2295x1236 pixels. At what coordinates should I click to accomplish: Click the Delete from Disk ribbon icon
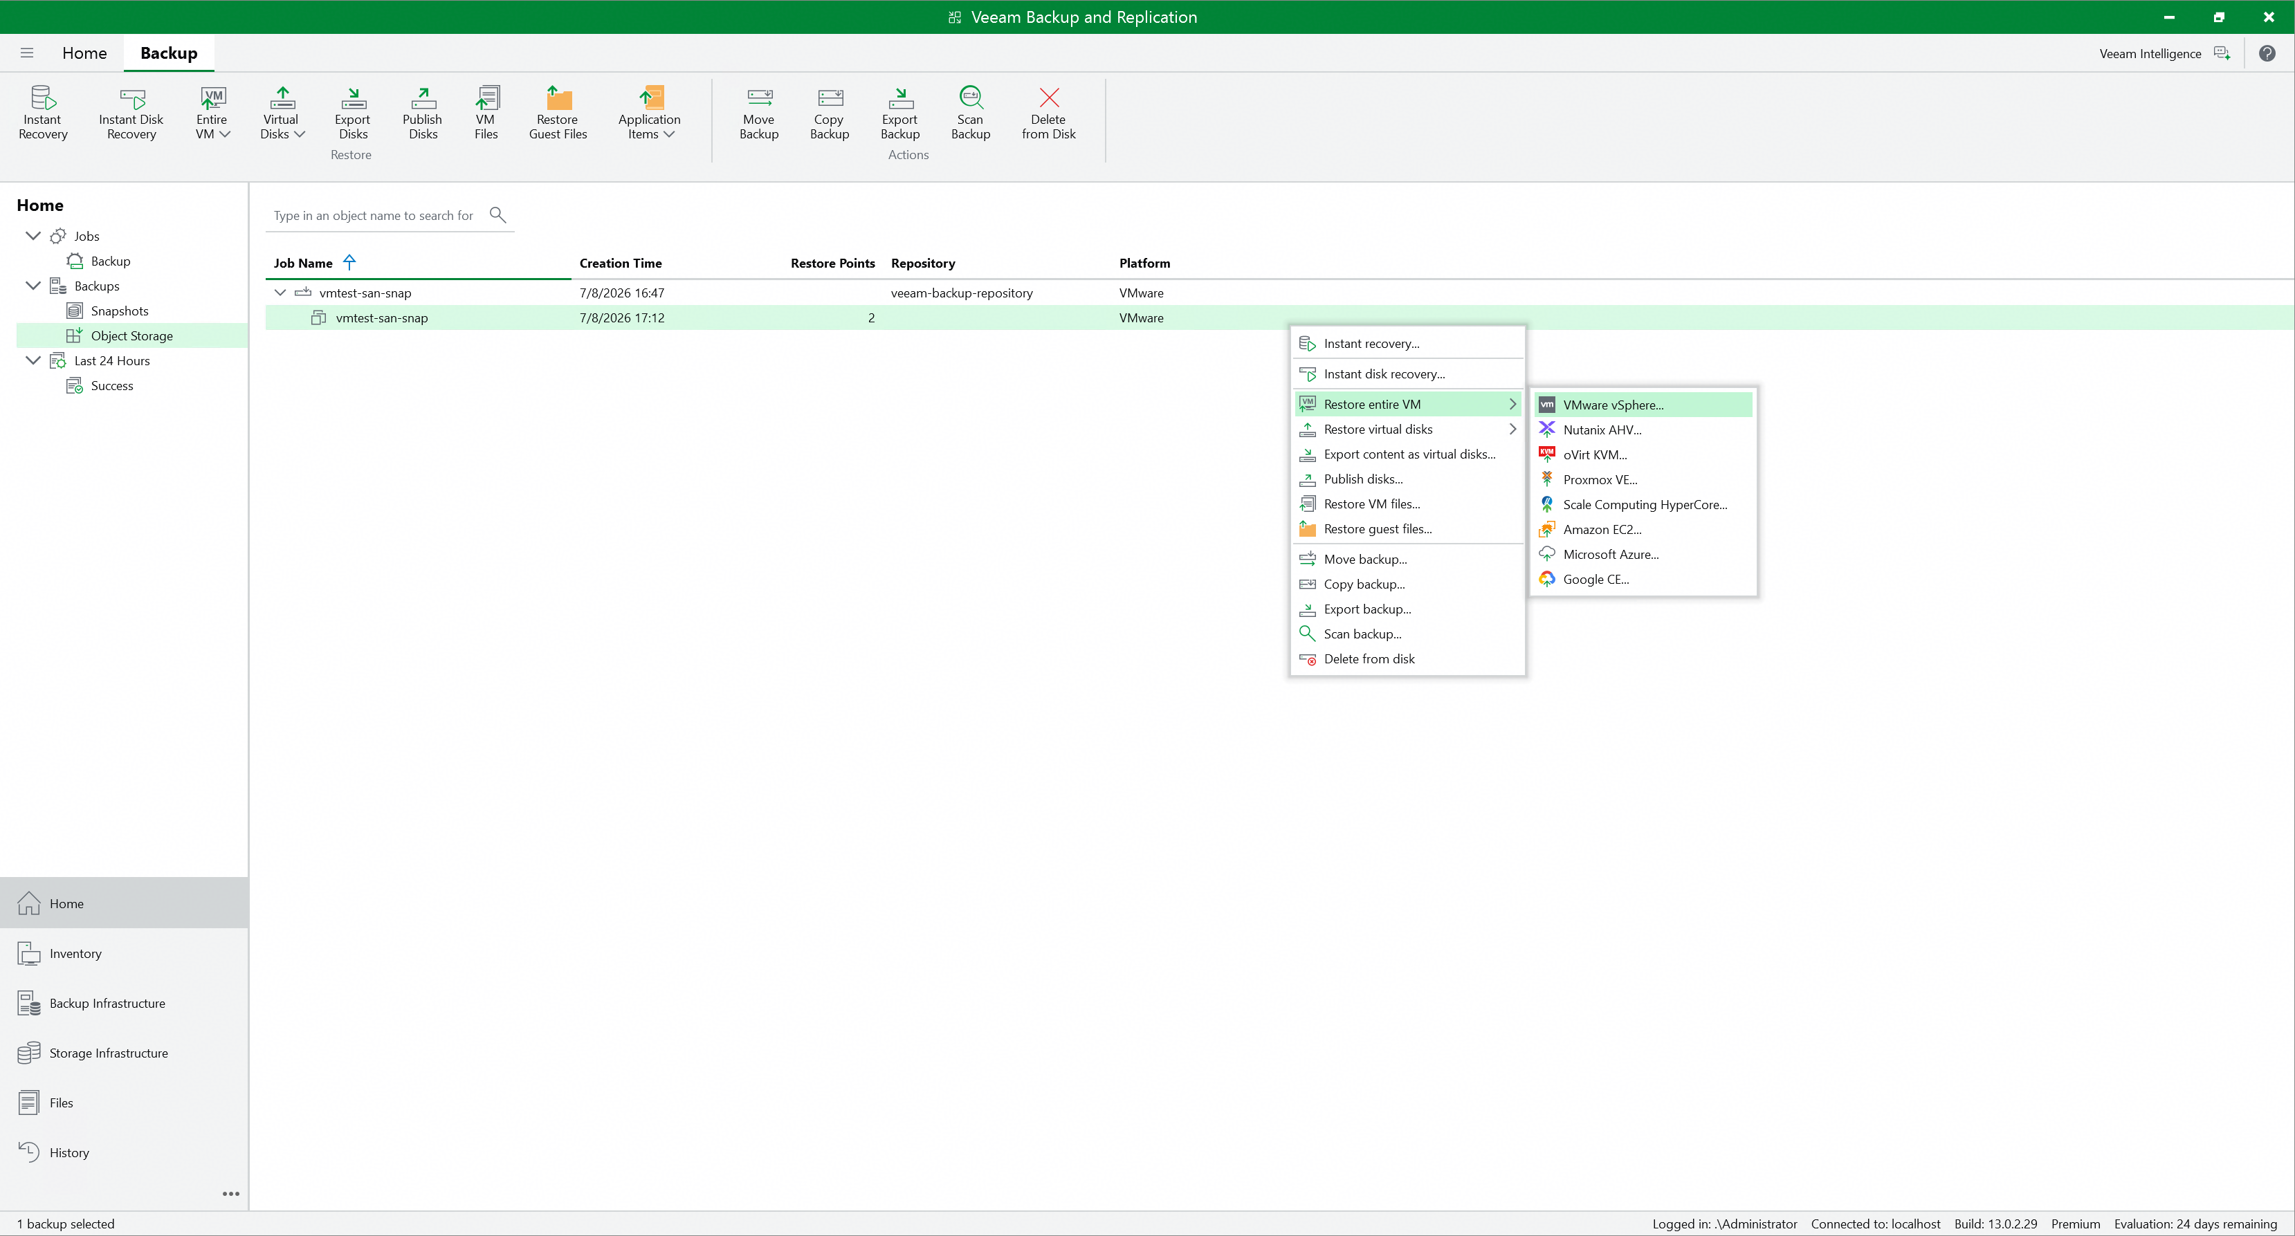click(x=1049, y=98)
